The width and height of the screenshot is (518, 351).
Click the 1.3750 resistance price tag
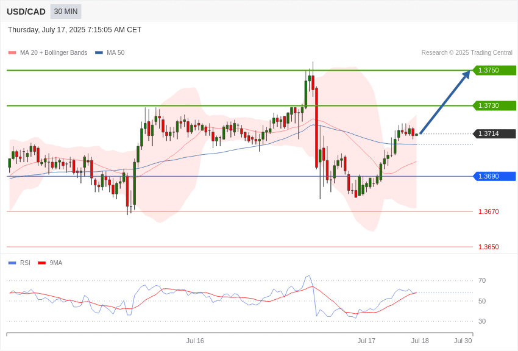click(x=493, y=70)
